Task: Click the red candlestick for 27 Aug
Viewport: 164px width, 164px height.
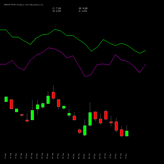Action: click(x=58, y=103)
